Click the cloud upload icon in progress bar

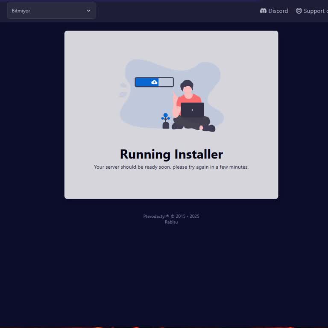tap(154, 82)
